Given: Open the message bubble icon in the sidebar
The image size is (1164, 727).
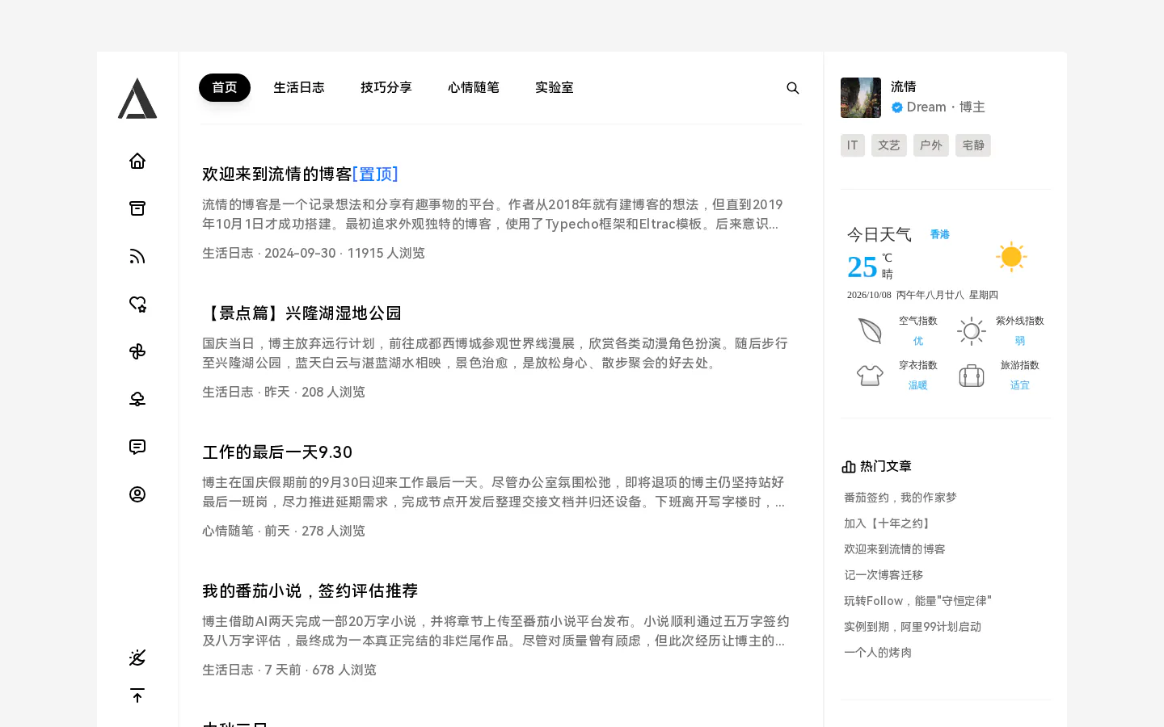Looking at the screenshot, I should point(137,447).
